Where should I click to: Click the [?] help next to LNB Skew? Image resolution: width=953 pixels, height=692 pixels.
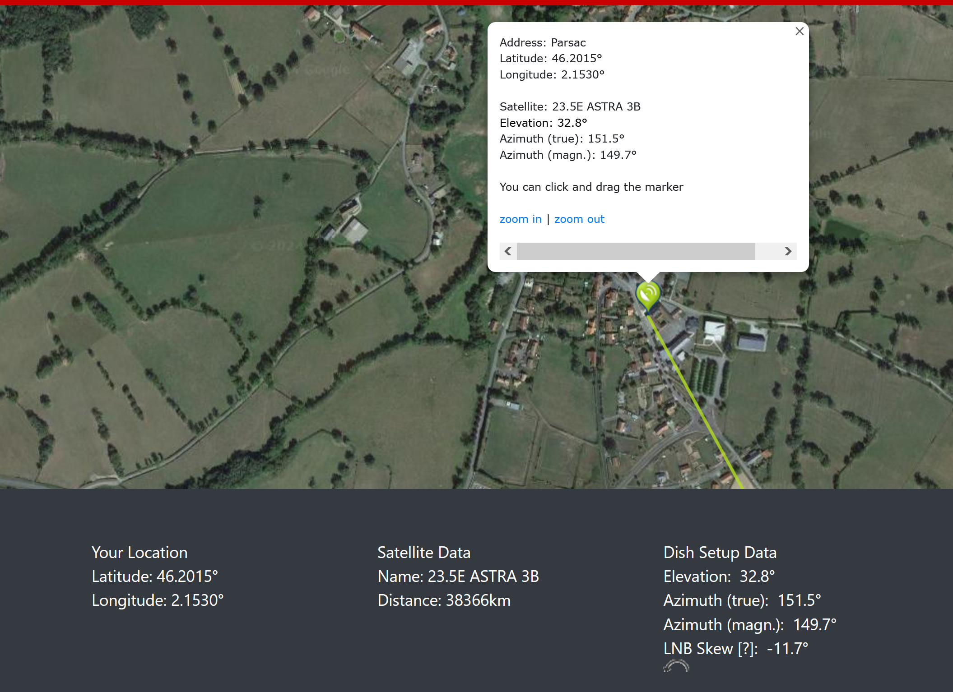(745, 649)
